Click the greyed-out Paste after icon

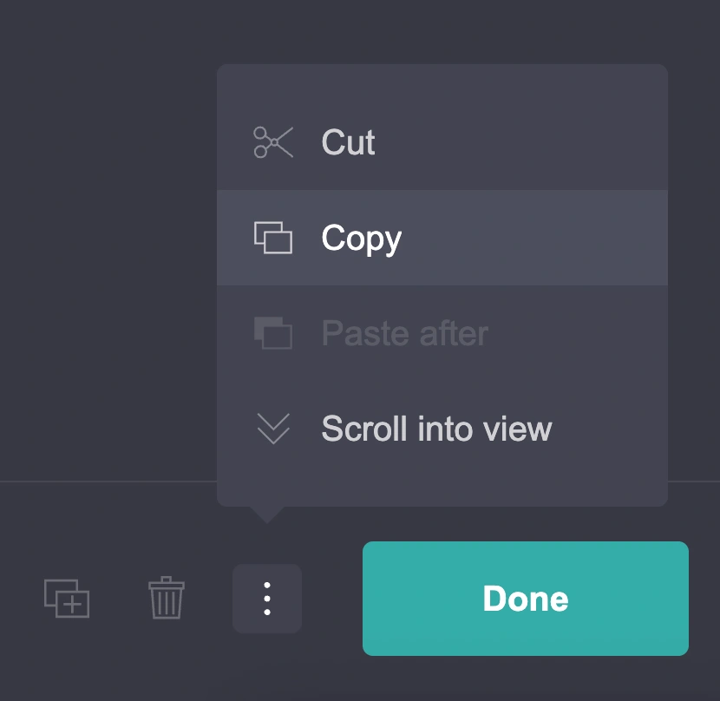coord(273,333)
